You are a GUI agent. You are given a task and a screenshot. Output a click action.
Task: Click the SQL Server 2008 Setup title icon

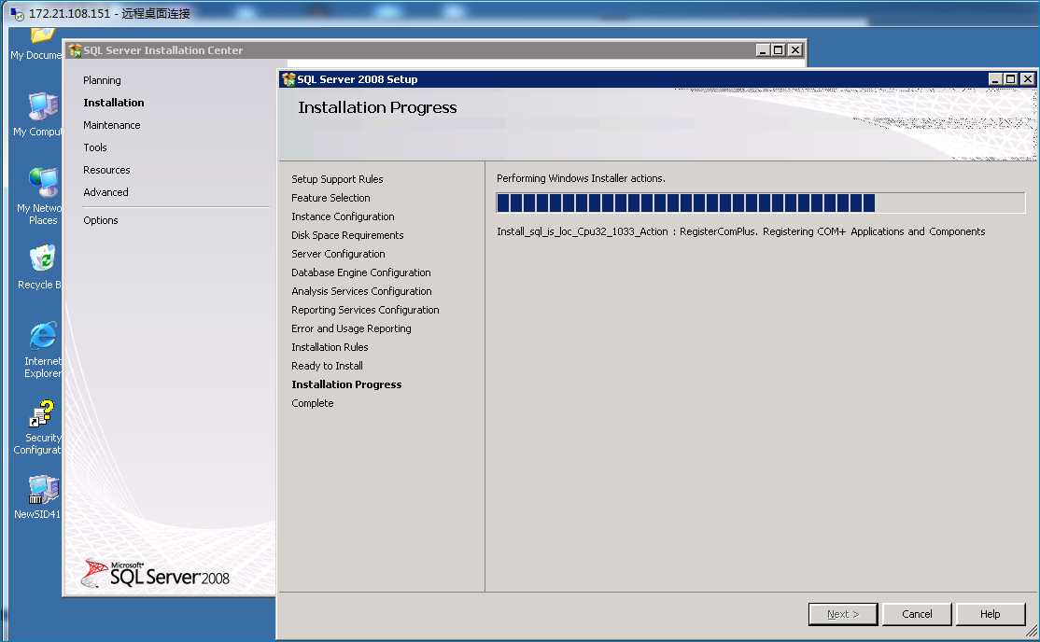click(288, 79)
